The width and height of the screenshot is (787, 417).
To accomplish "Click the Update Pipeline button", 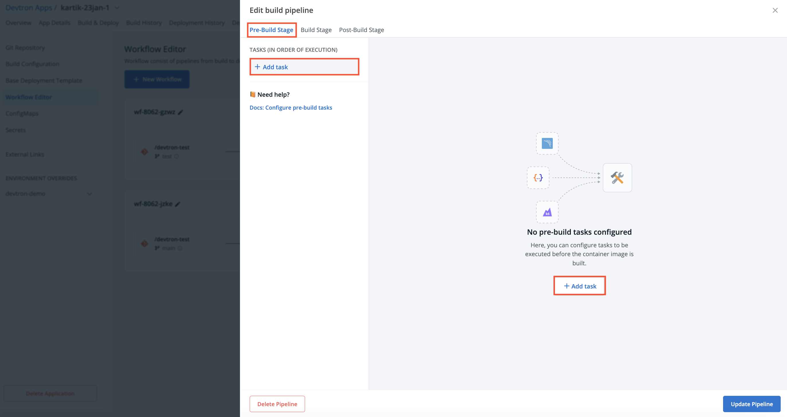I will tap(751, 404).
